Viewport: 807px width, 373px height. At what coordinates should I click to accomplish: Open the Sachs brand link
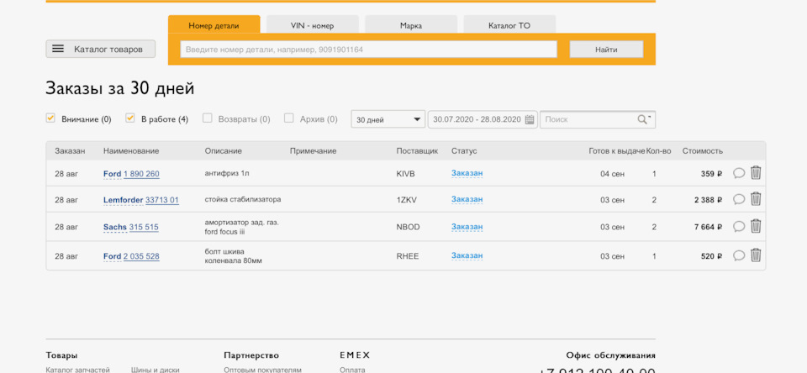pyautogui.click(x=115, y=227)
